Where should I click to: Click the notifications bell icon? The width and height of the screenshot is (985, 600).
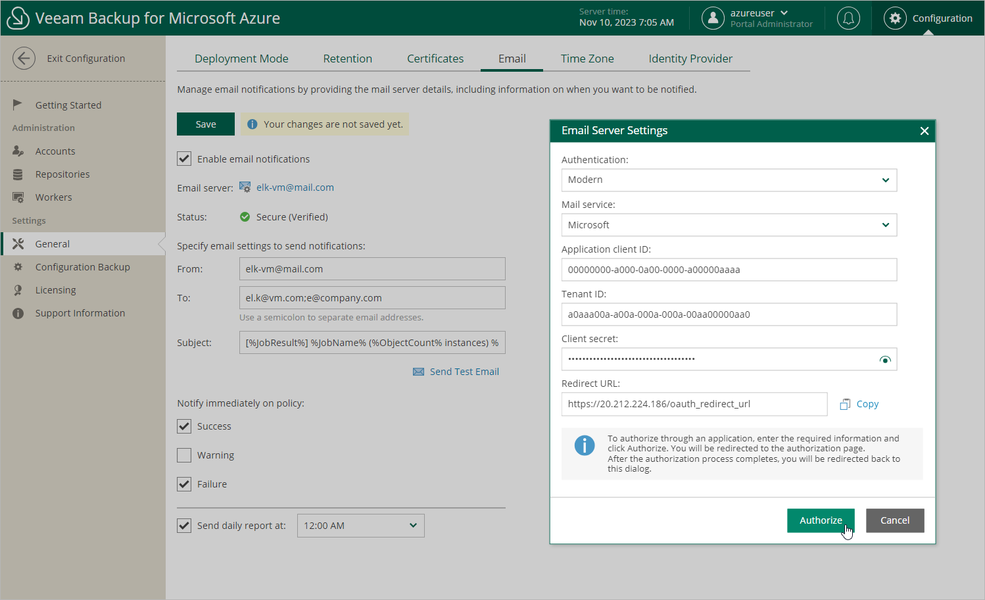click(848, 18)
